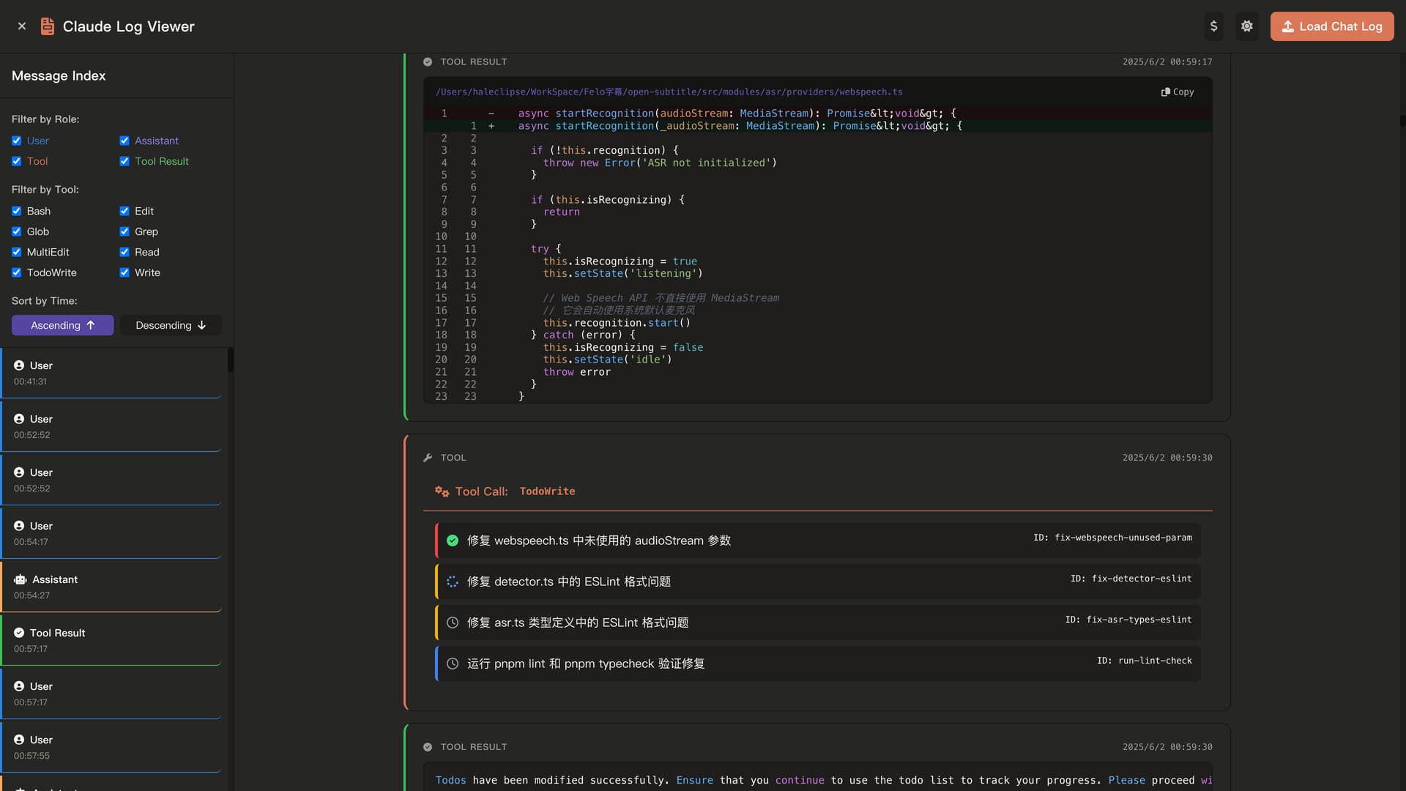Toggle the Assistant role filter checkbox
1406x791 pixels.
124,141
